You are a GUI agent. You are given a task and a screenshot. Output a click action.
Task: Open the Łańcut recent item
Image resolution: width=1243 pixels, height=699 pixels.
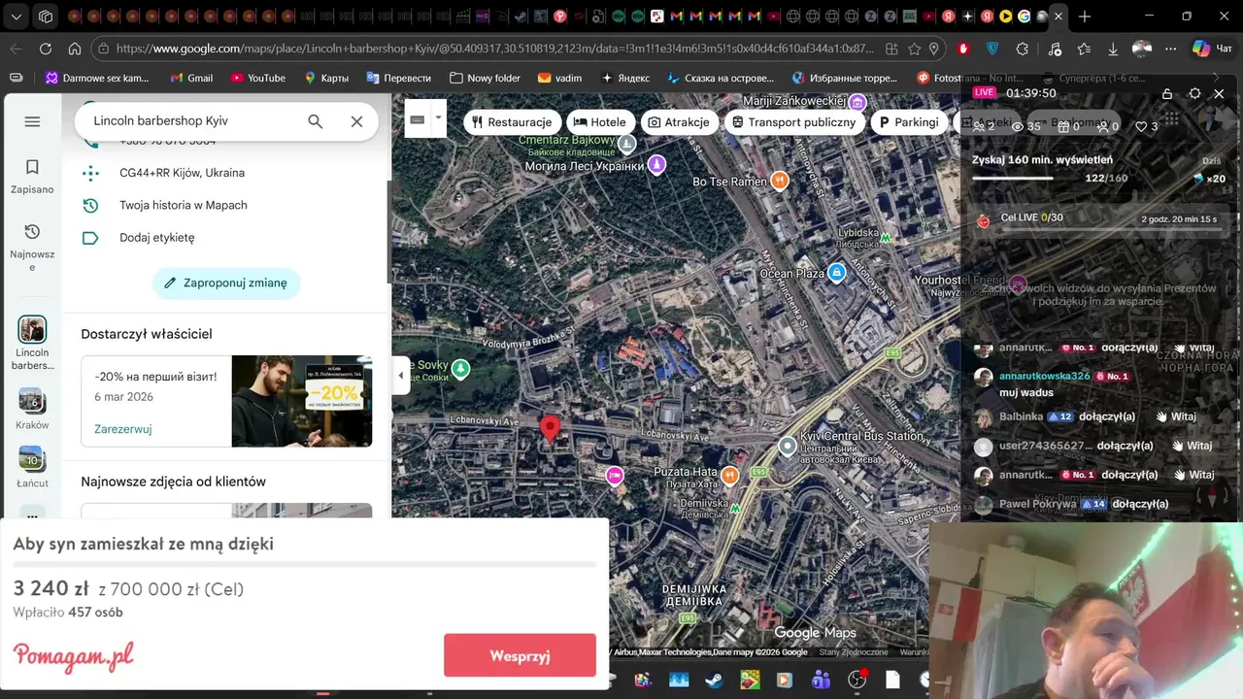tap(32, 467)
